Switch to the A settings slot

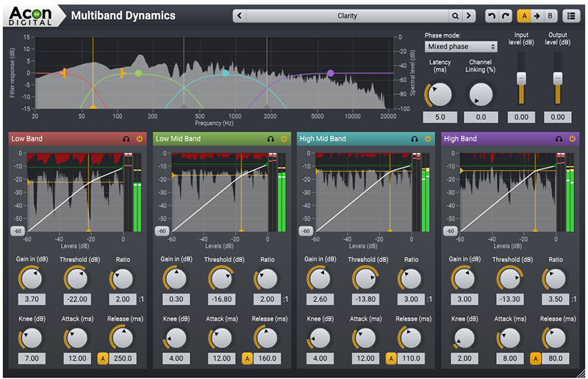[524, 15]
